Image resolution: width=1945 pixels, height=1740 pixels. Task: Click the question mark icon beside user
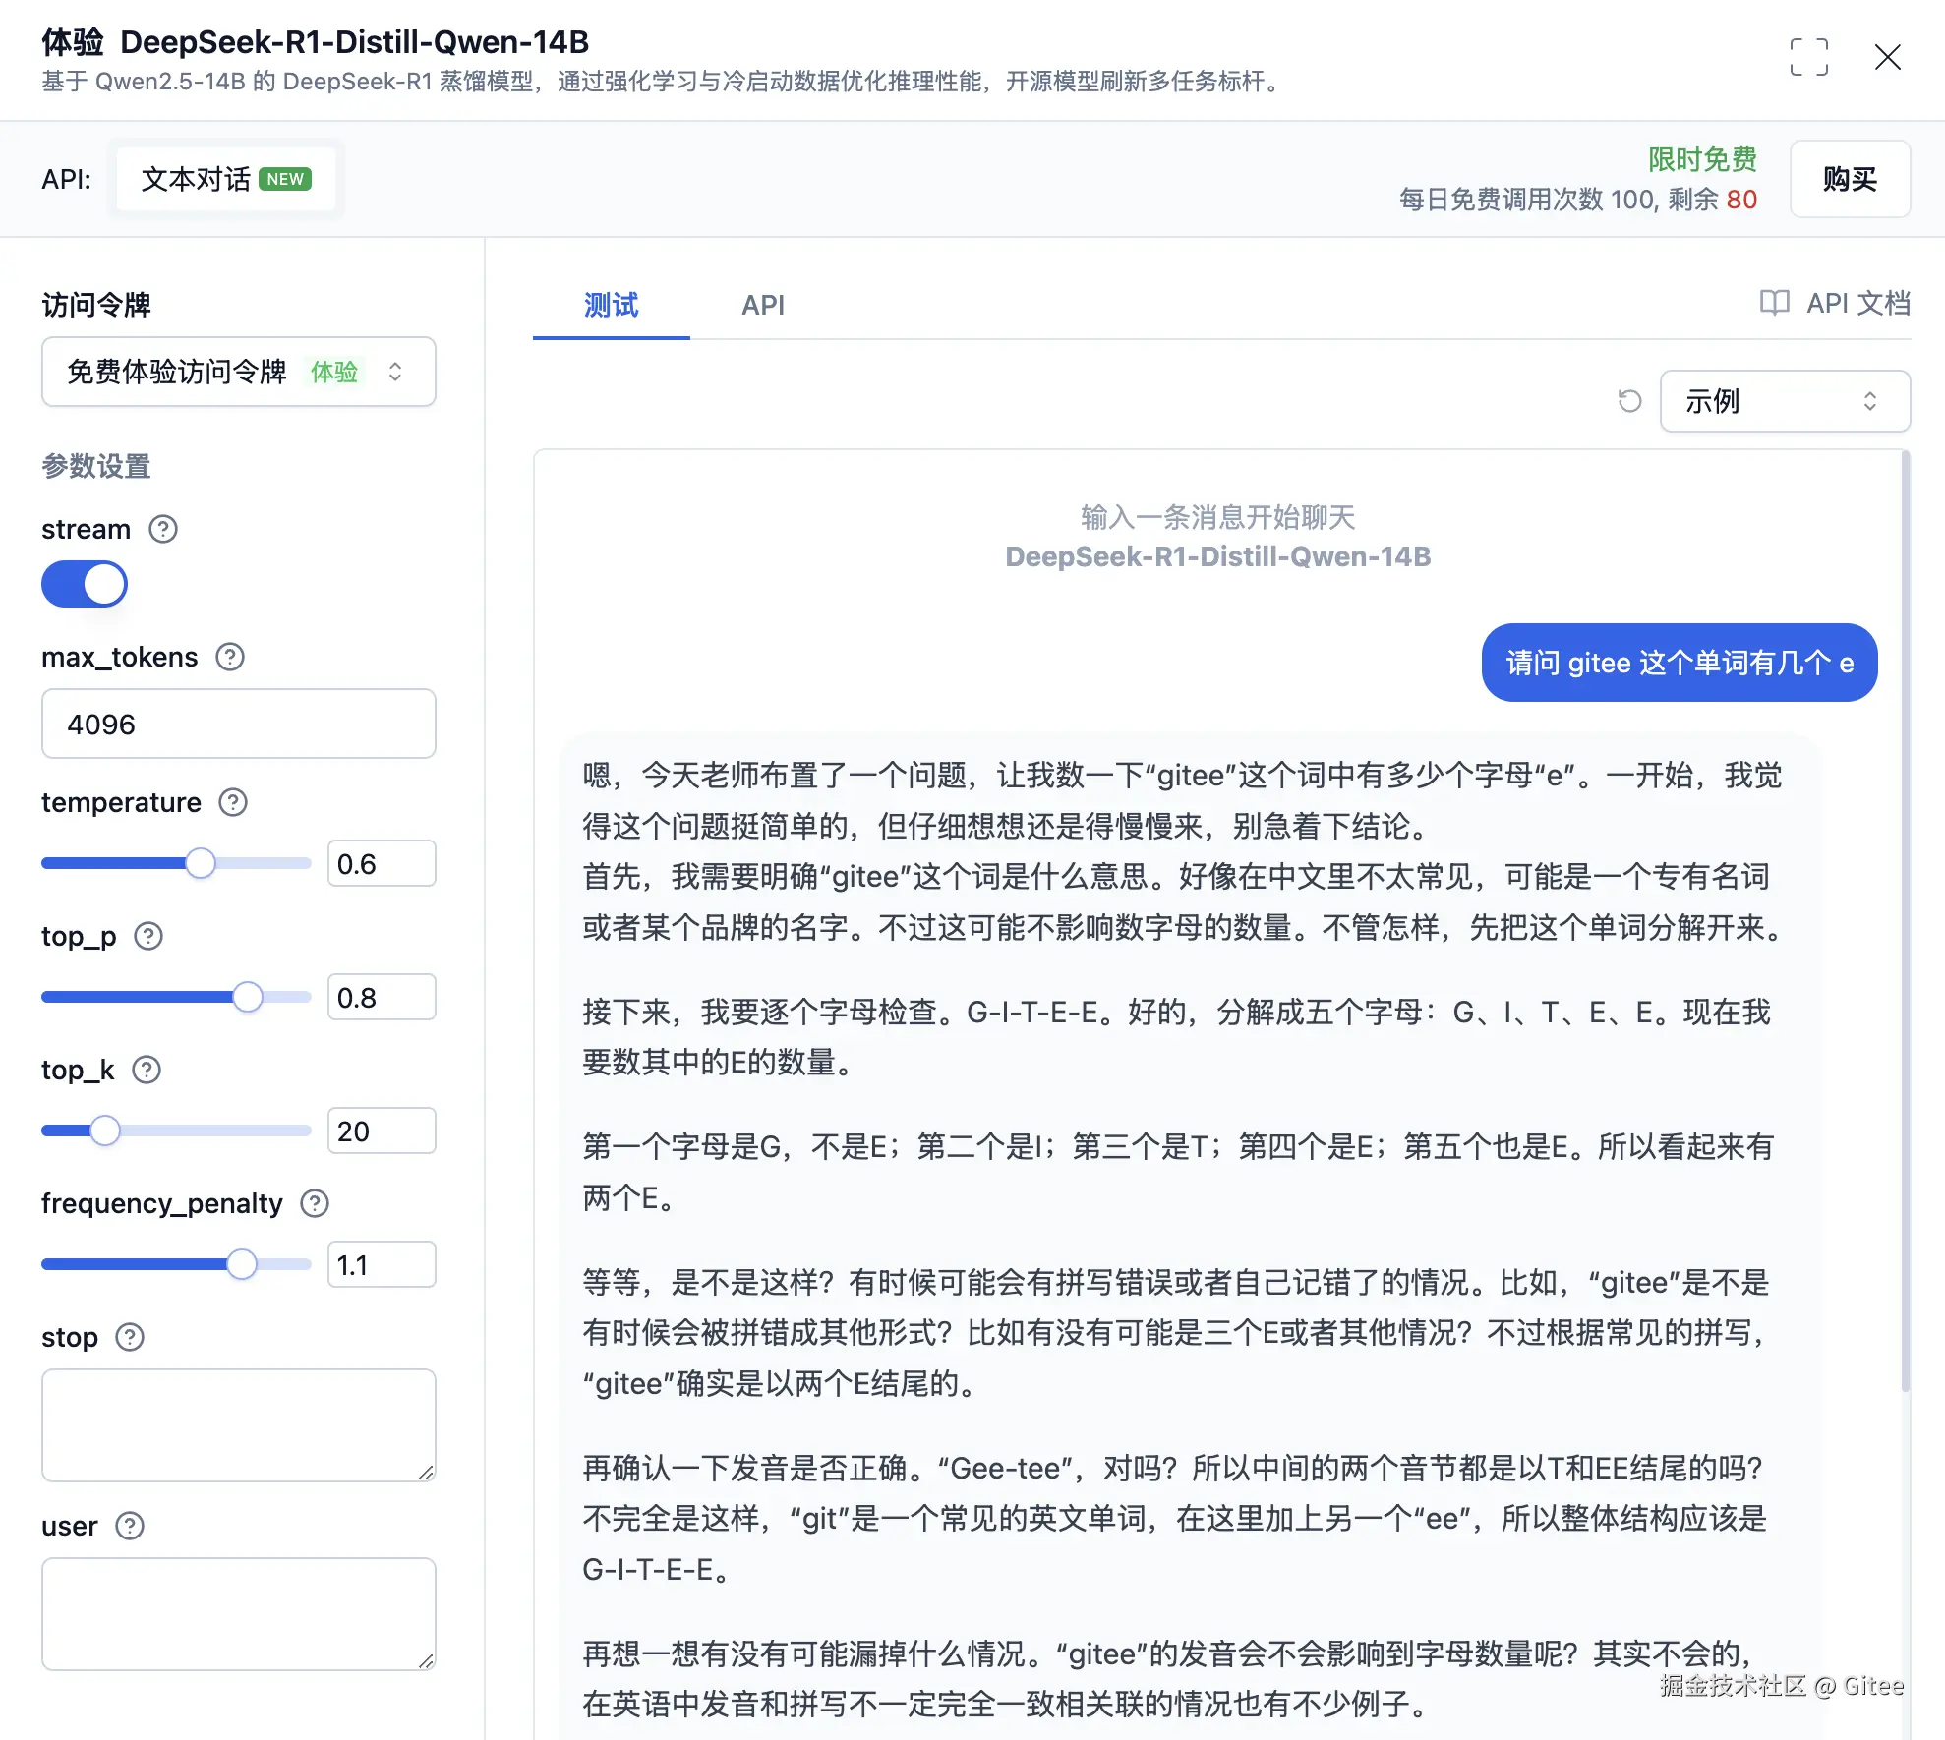tap(130, 1526)
